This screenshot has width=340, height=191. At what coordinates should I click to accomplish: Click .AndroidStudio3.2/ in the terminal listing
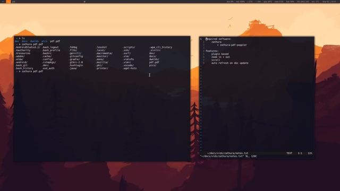point(28,47)
